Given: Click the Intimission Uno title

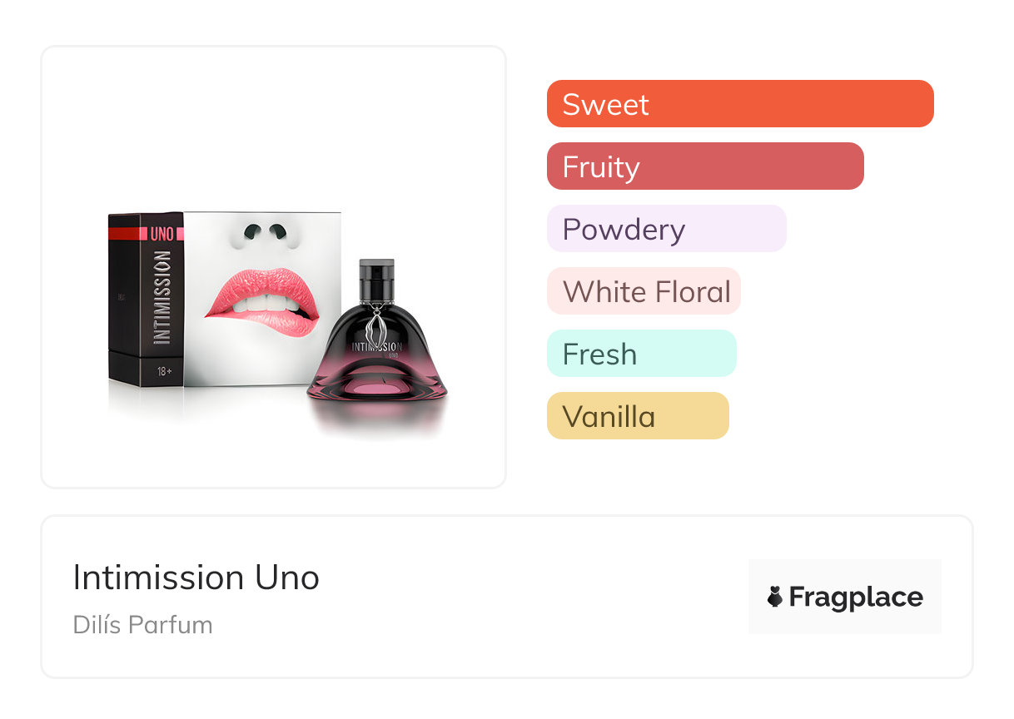Looking at the screenshot, I should tap(196, 578).
